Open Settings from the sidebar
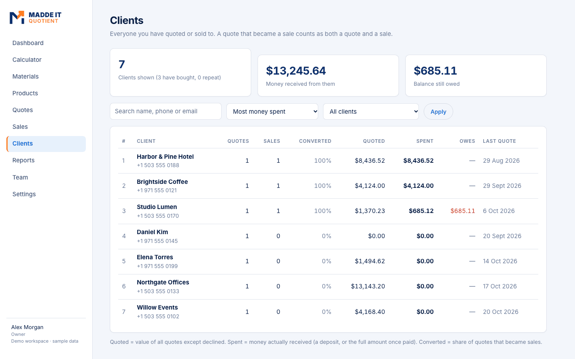 pos(46,194)
